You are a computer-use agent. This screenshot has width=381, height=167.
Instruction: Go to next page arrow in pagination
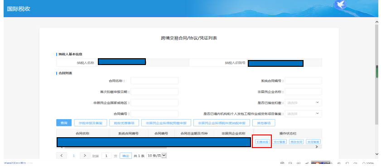pos(85,156)
